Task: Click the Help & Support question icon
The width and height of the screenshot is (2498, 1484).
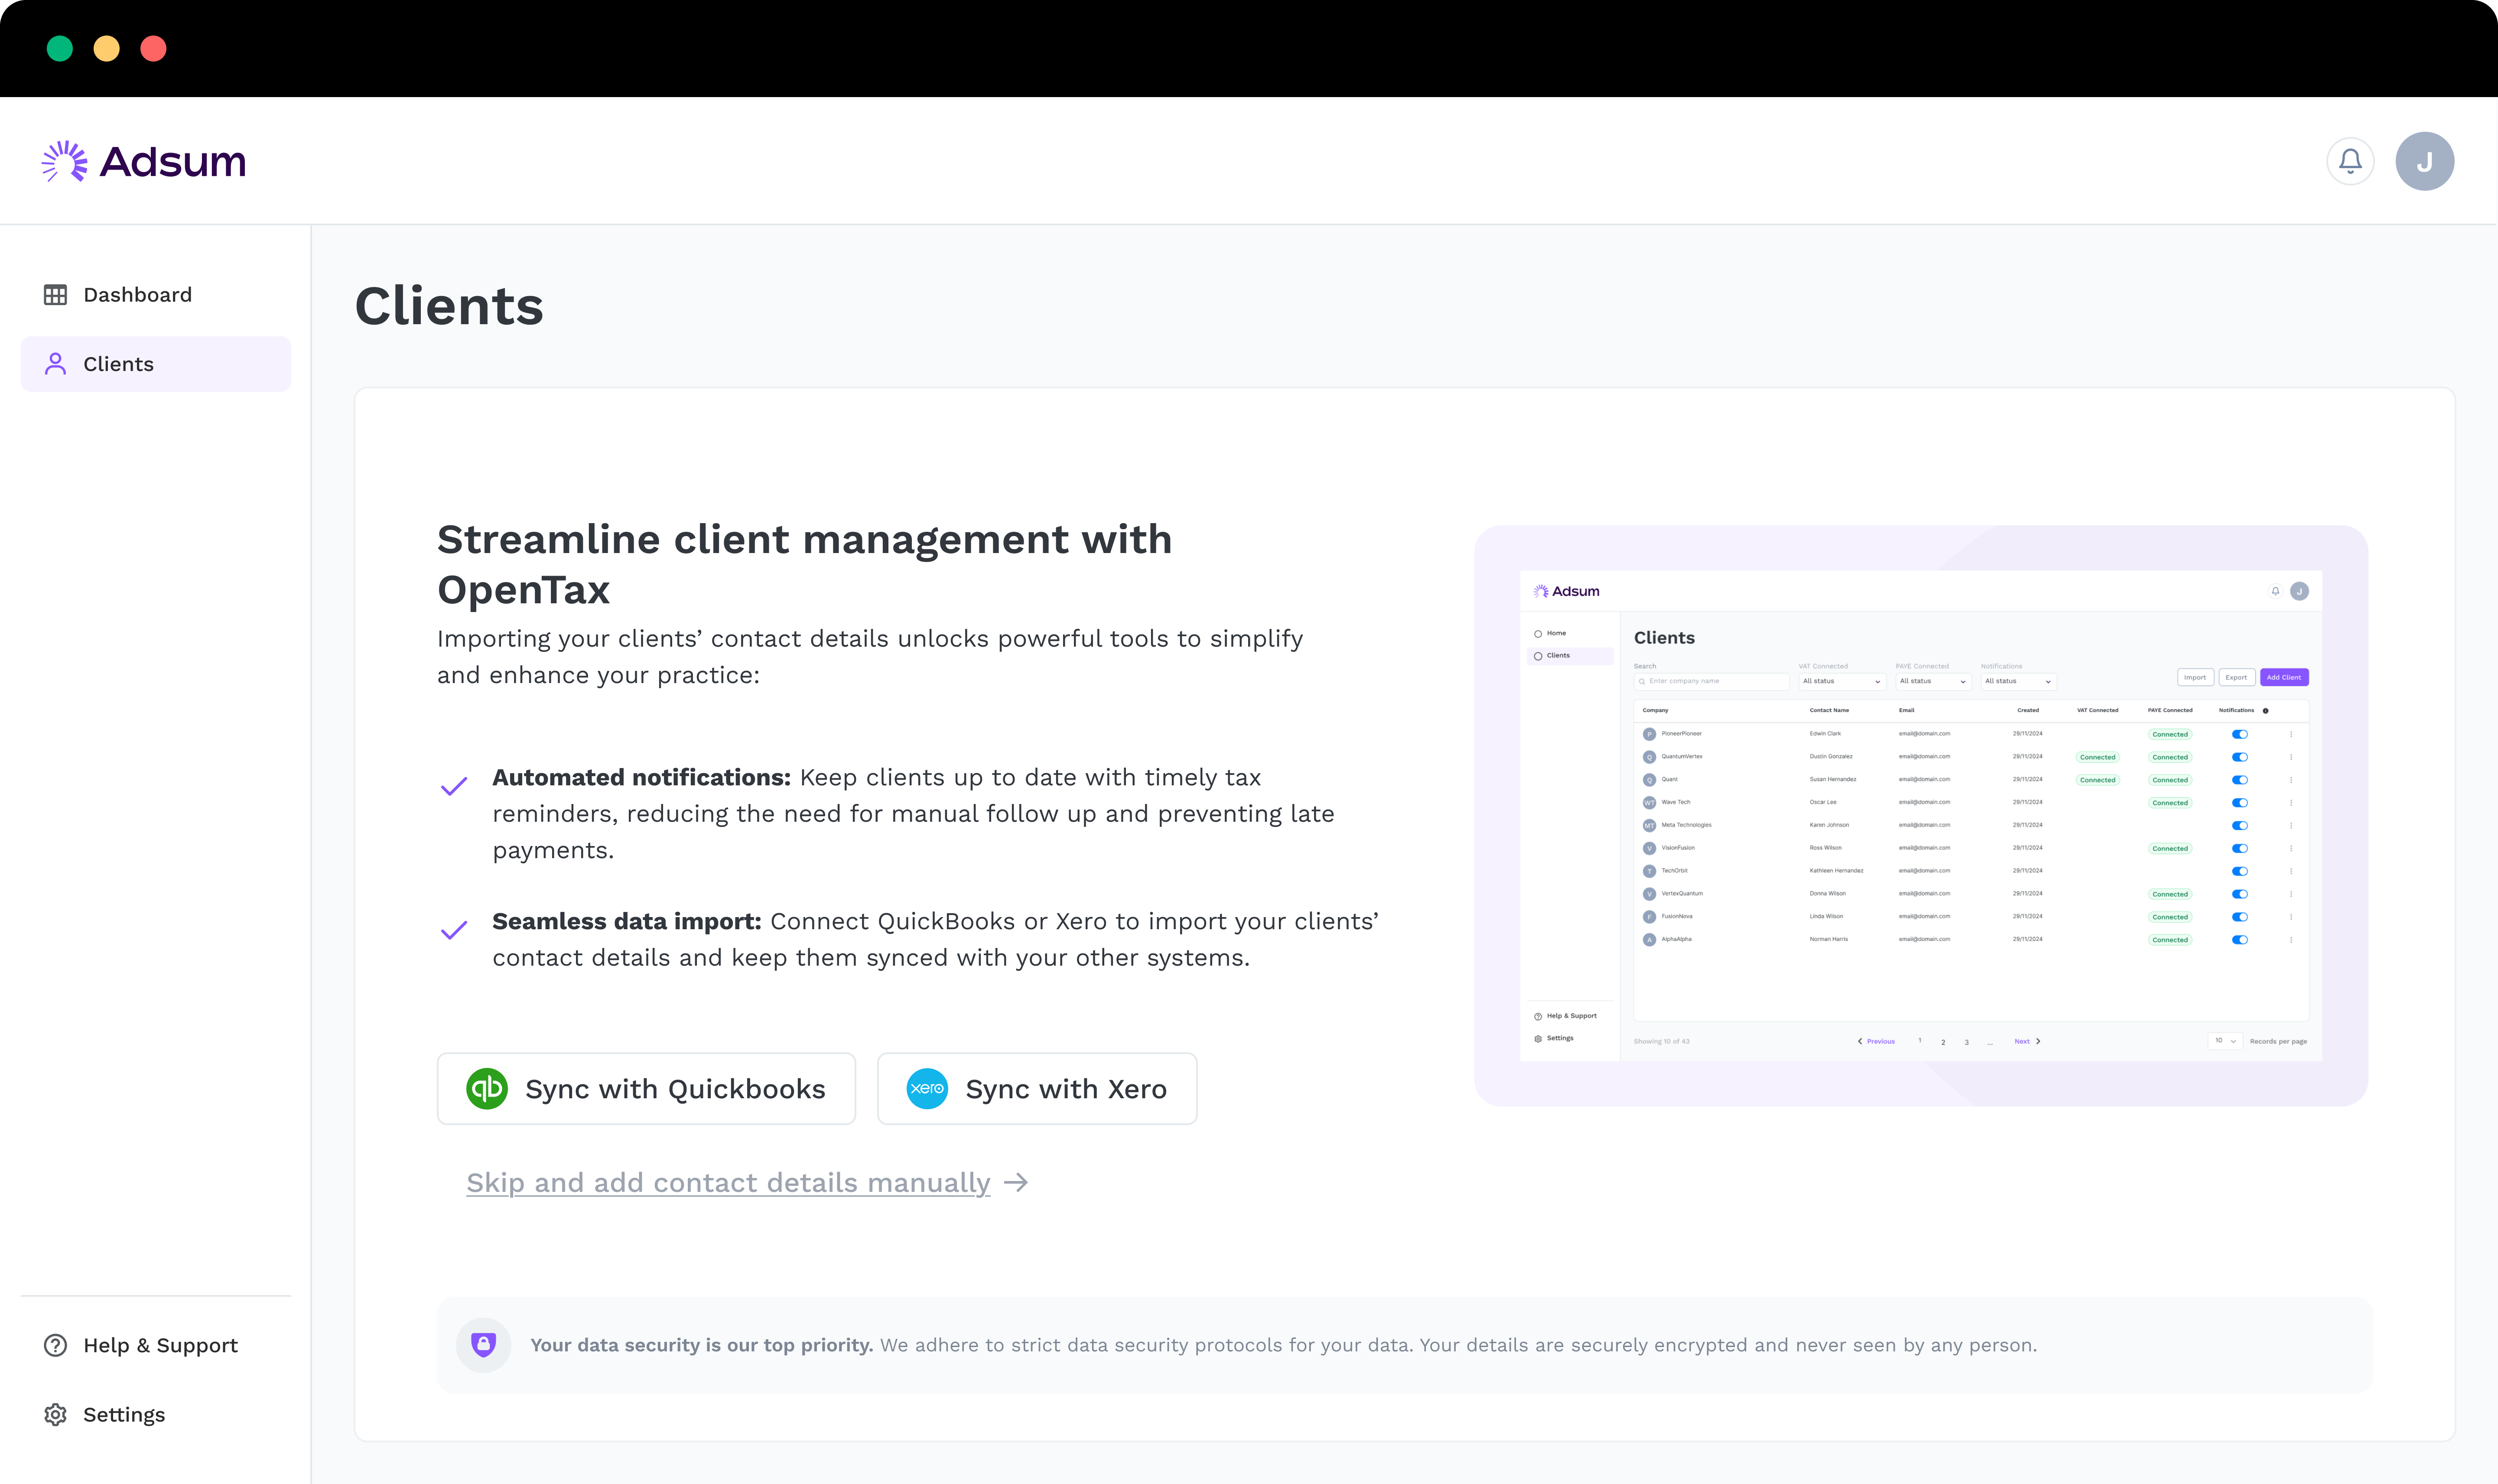Action: point(56,1345)
